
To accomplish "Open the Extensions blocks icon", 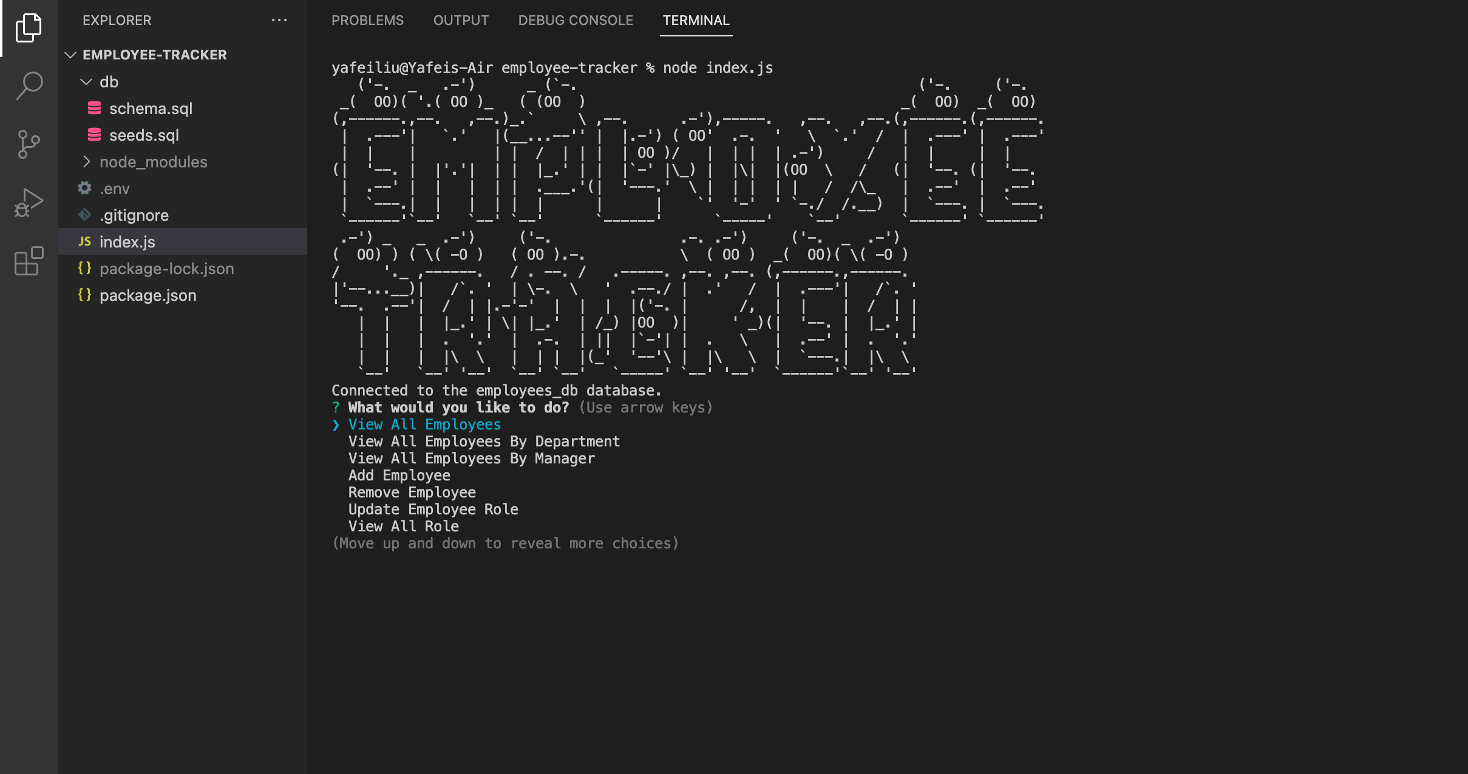I will (29, 261).
